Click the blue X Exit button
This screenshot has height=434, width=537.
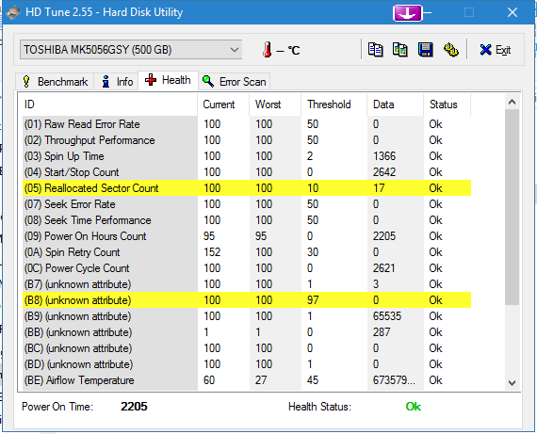click(496, 50)
